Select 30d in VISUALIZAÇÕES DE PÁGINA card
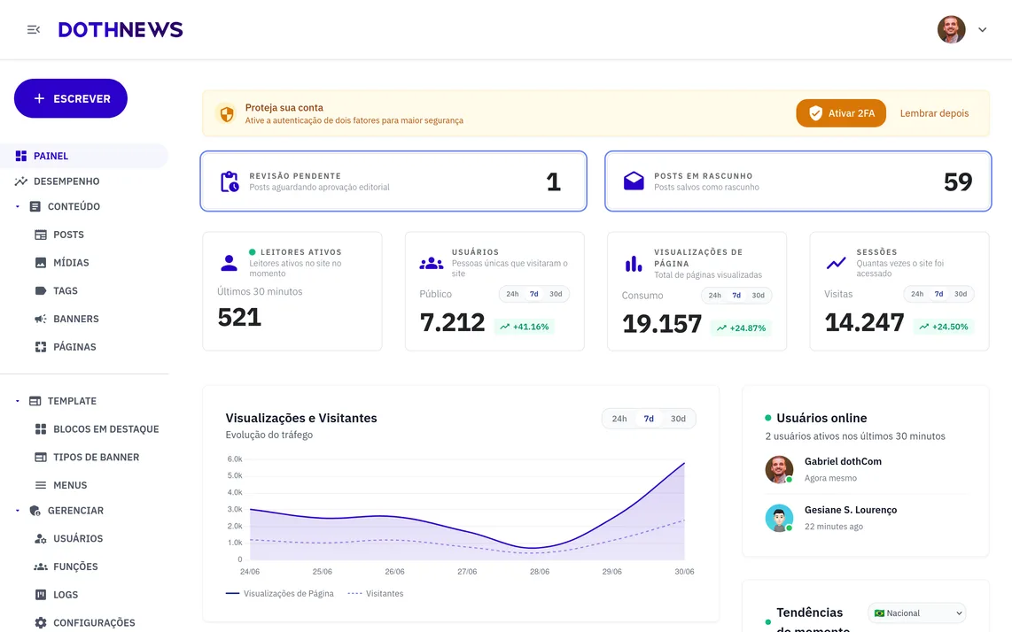Screen dimensions: 1012x632 759,296
